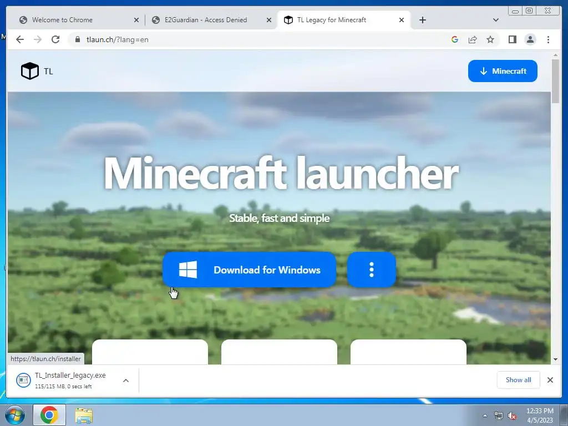
Task: Close the Welcome to Chrome tab
Action: (x=136, y=20)
